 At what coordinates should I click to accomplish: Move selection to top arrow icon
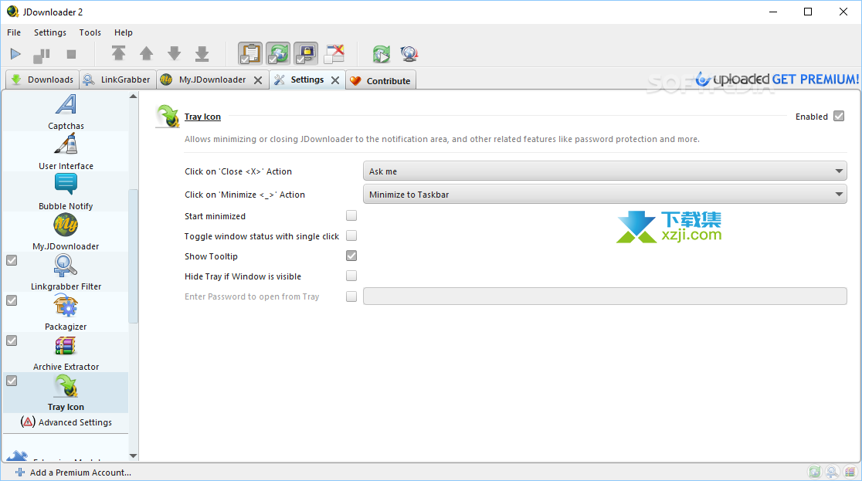click(x=118, y=53)
